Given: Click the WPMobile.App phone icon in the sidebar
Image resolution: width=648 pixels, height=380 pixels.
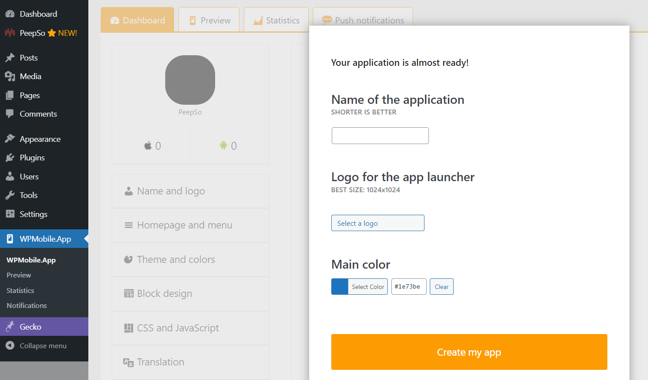Looking at the screenshot, I should coord(10,239).
